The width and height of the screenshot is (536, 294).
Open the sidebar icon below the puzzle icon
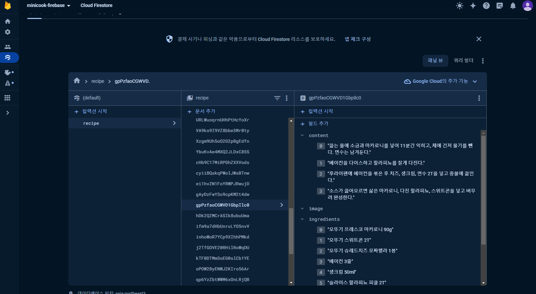pos(8,83)
